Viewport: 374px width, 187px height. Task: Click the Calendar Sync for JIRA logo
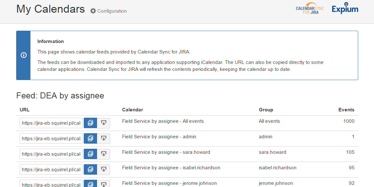310,10
